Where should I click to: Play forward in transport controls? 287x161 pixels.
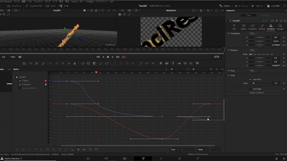point(113,57)
